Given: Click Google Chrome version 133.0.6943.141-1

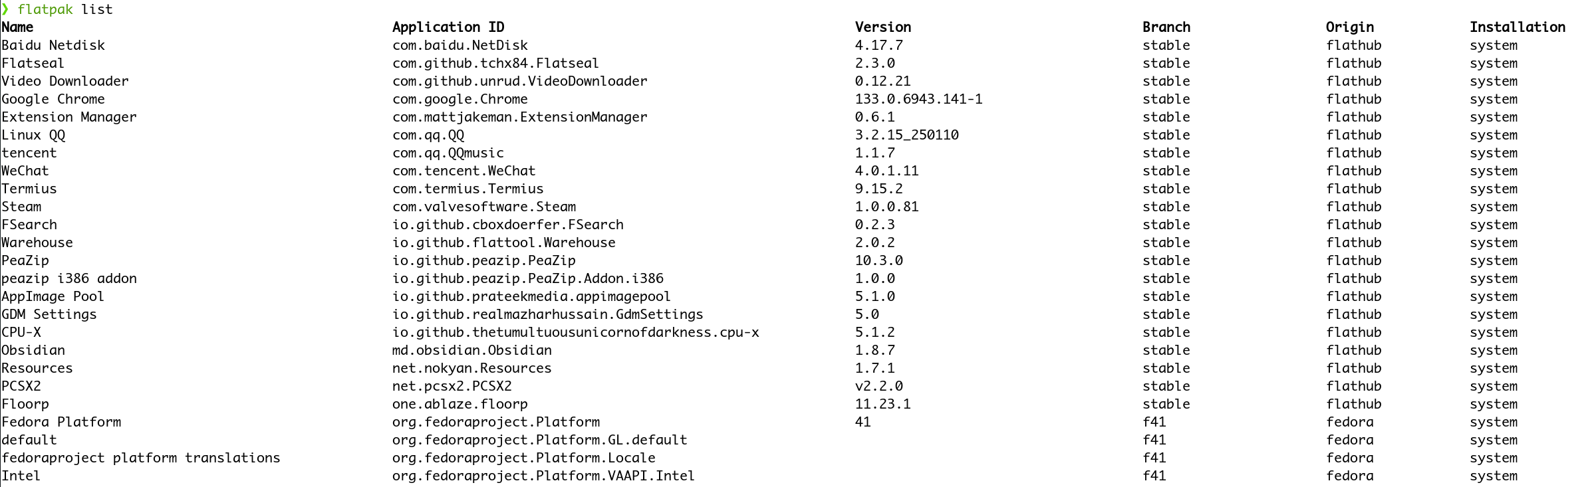Looking at the screenshot, I should click(919, 99).
